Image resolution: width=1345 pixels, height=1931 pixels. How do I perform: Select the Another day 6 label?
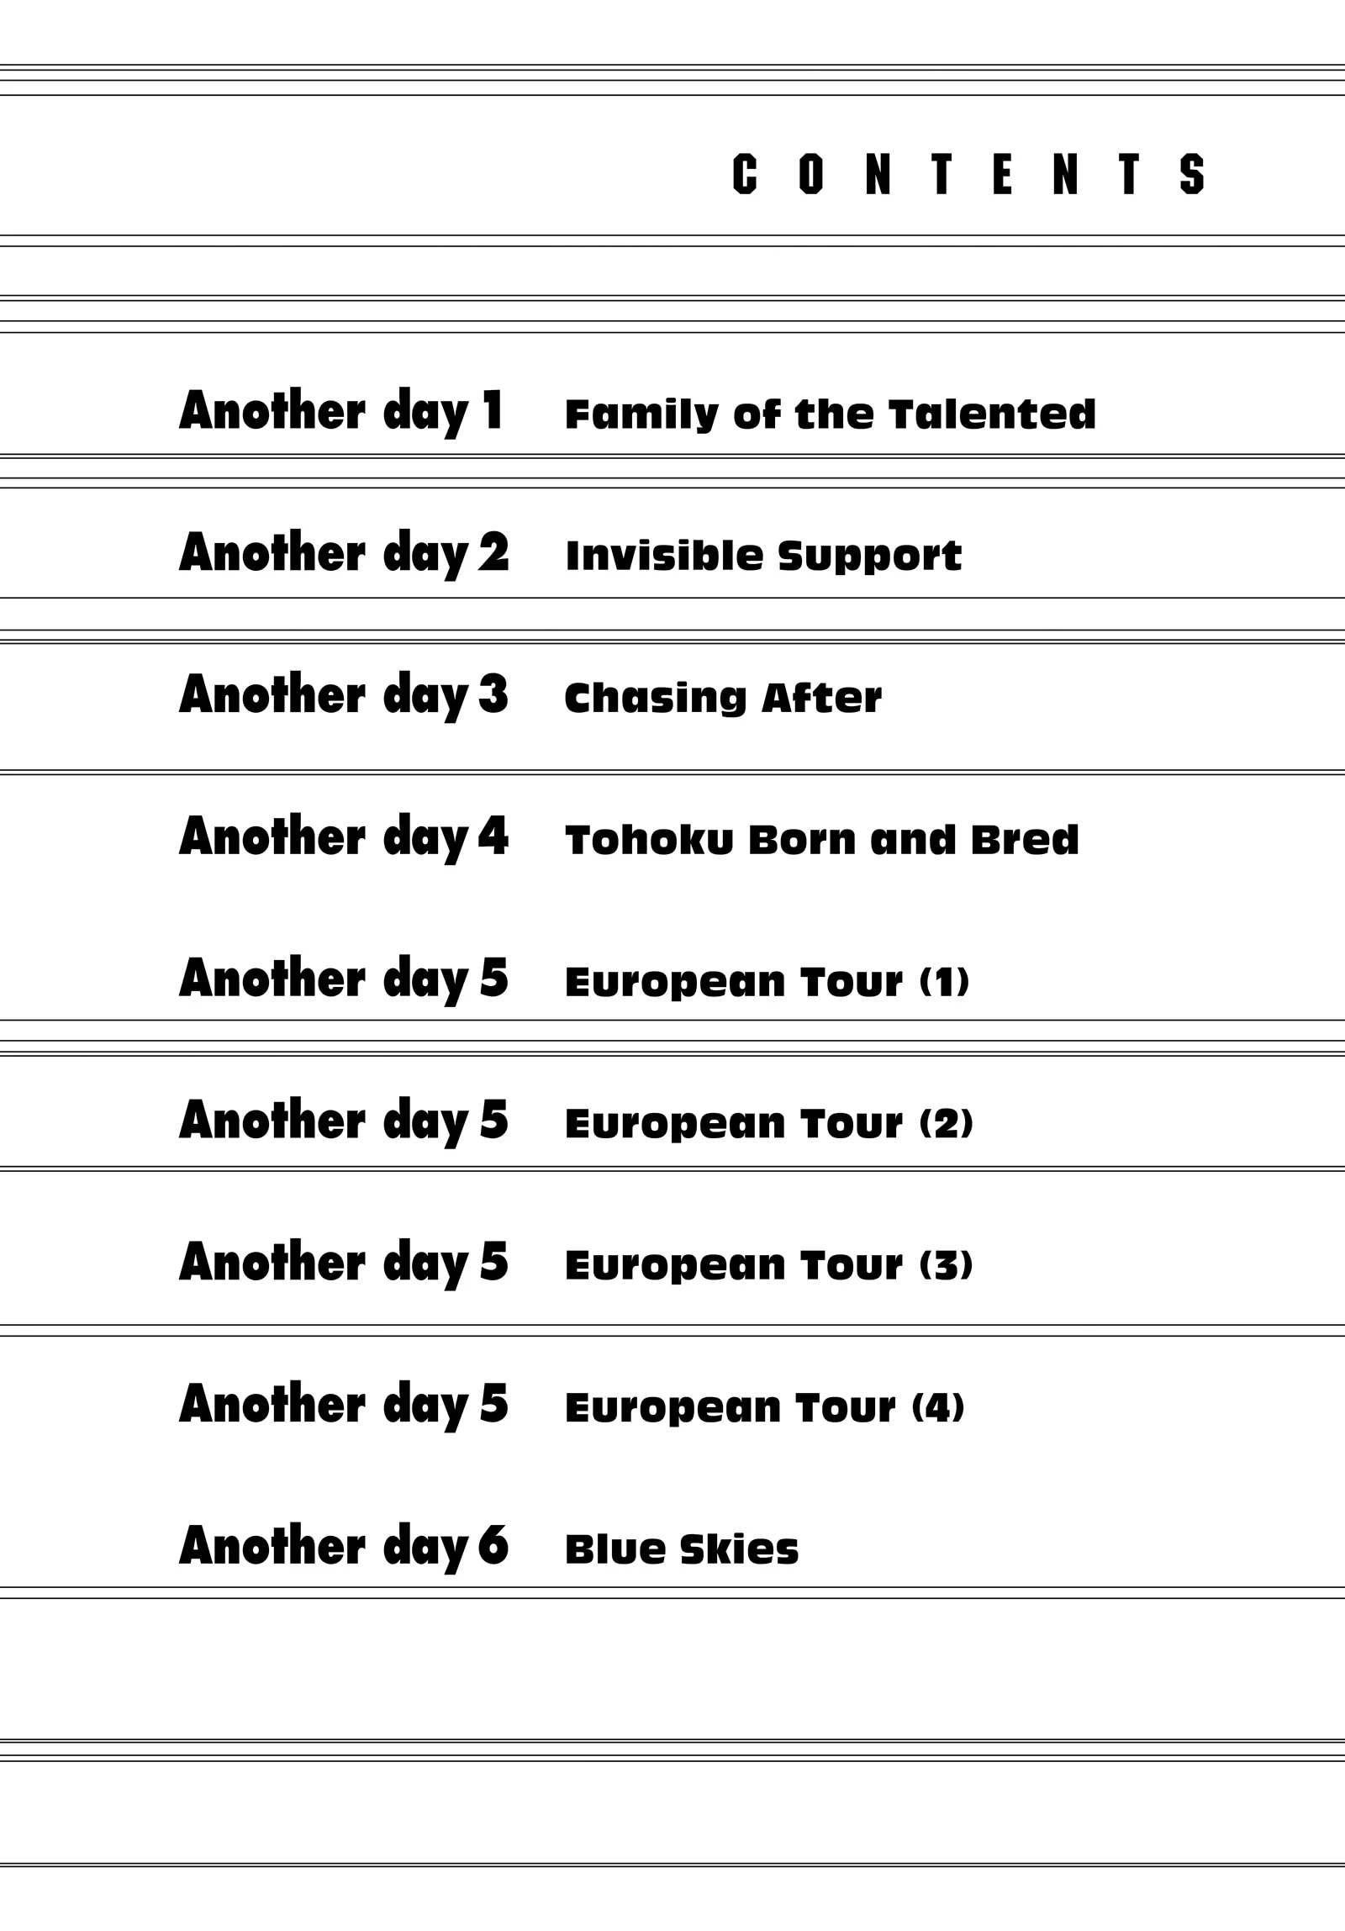click(344, 1548)
